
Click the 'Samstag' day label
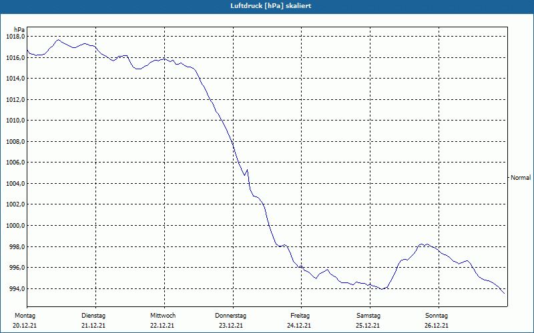[368, 316]
